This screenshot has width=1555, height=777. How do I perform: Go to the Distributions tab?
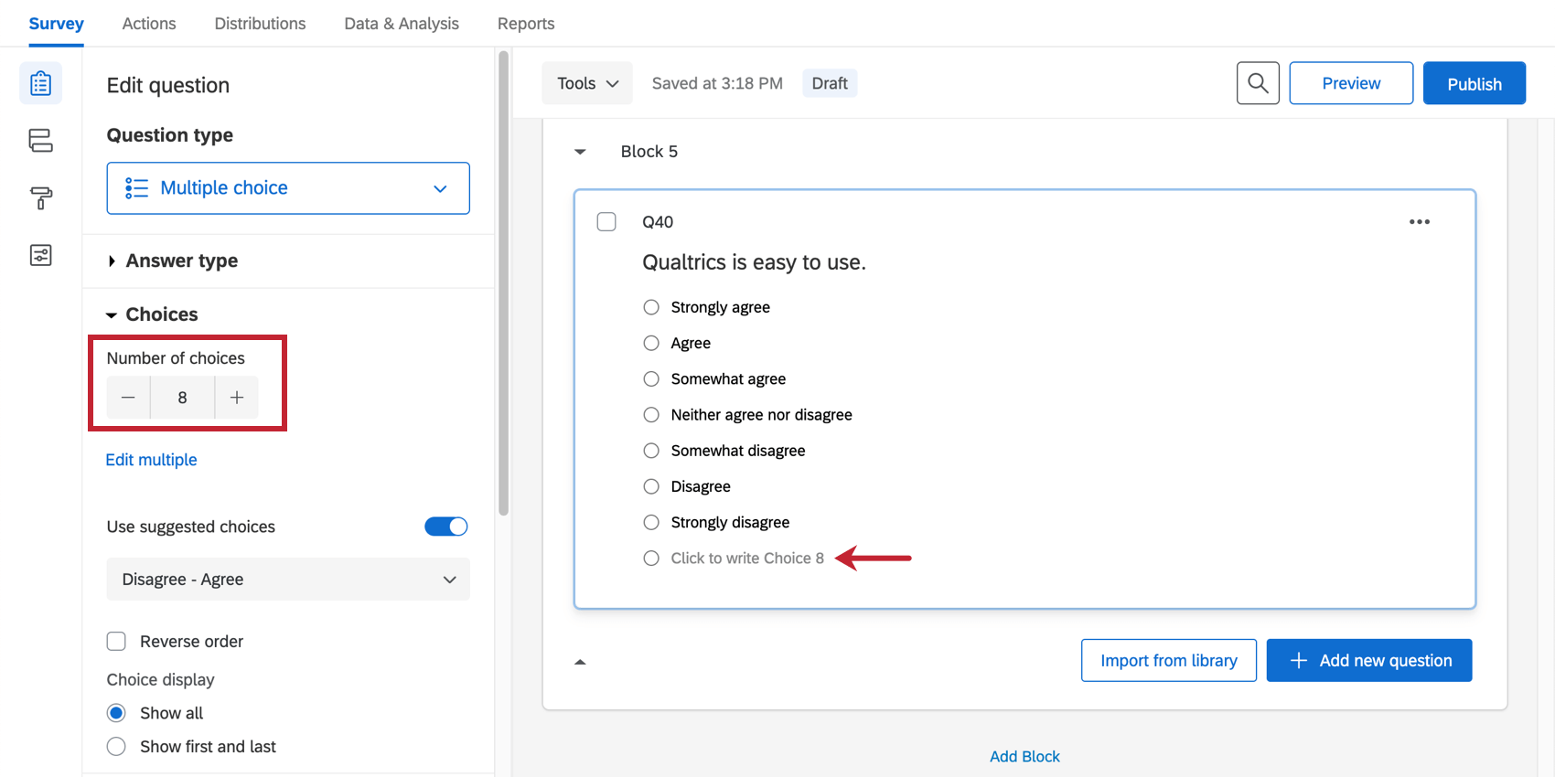coord(260,24)
